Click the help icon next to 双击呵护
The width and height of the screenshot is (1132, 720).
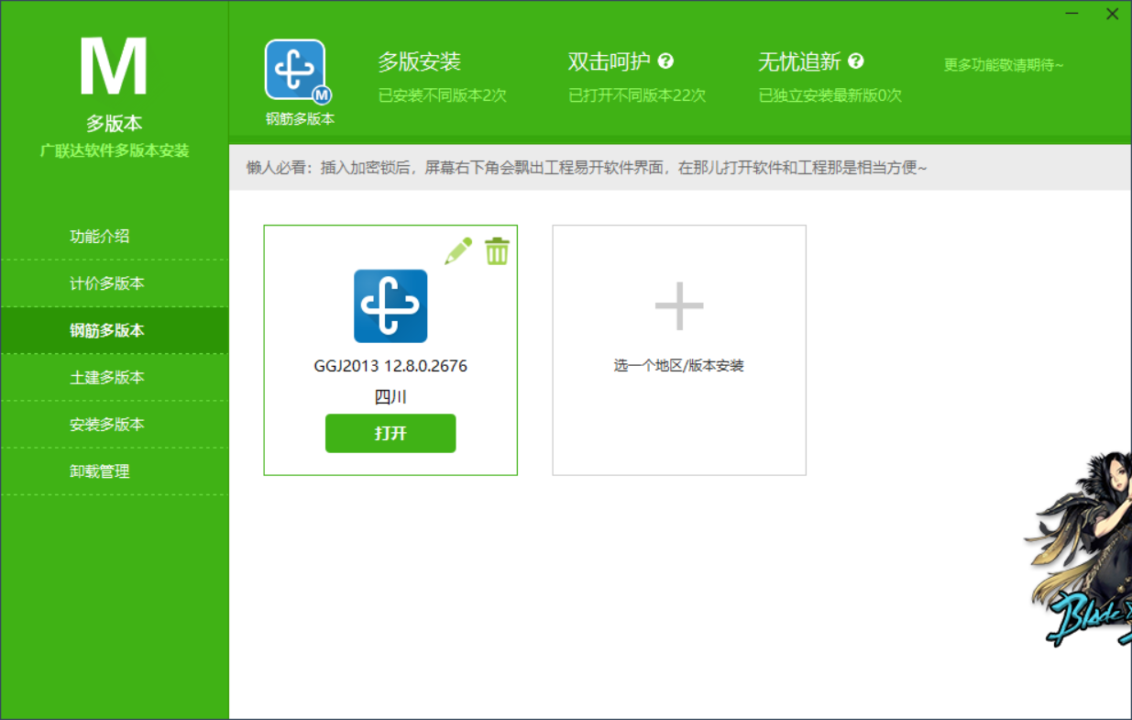click(x=666, y=61)
